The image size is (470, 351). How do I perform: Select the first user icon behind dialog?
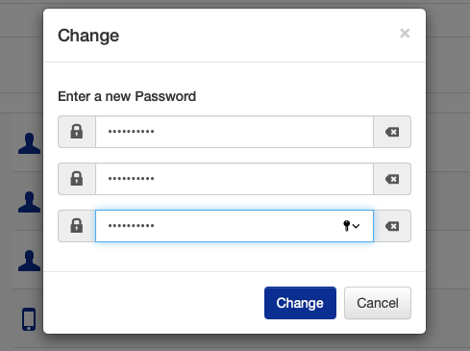(x=29, y=143)
